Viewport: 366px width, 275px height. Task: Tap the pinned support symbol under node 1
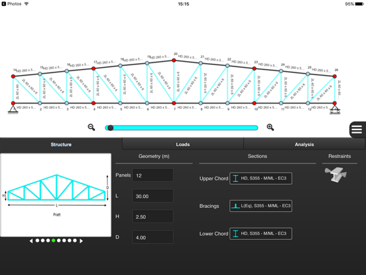tap(13, 109)
